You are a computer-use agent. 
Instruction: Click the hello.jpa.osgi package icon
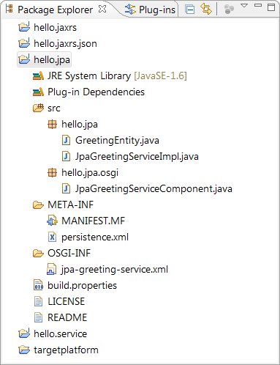pos(52,172)
